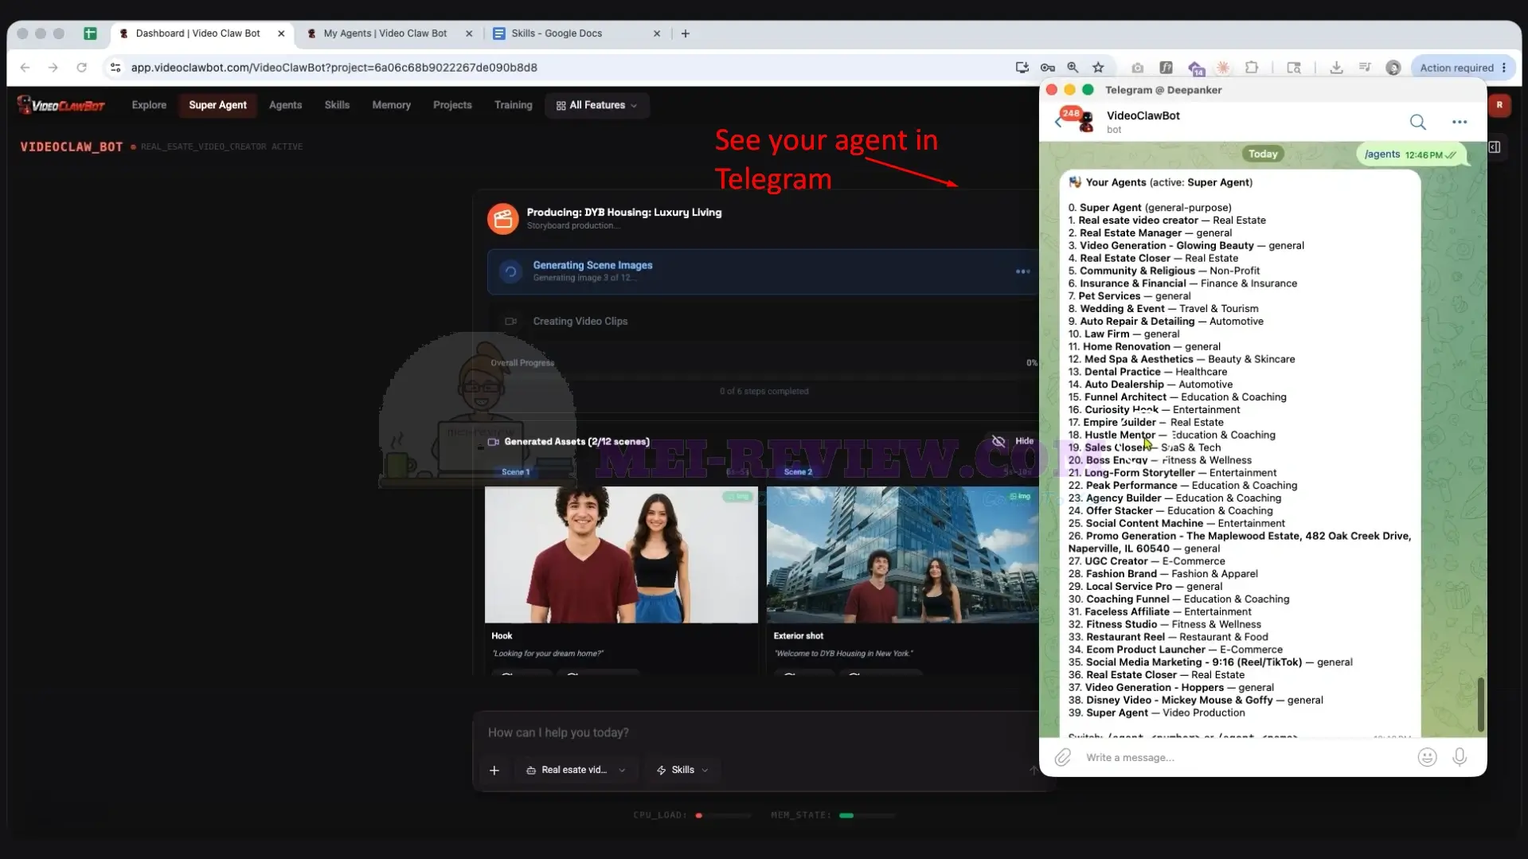Toggle side panel icon beside Telegram window

pos(1495,147)
